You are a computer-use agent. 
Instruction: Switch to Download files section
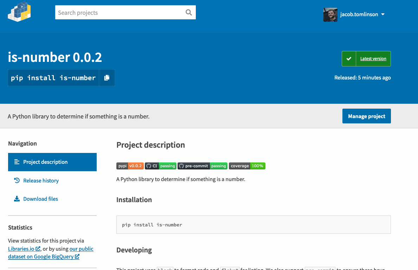tap(41, 199)
